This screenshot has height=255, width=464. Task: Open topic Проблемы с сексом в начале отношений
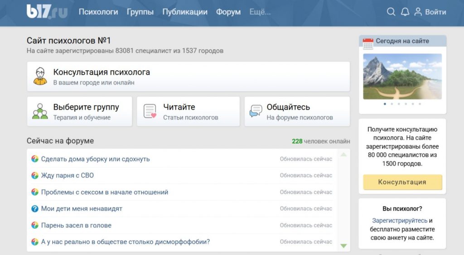(105, 192)
